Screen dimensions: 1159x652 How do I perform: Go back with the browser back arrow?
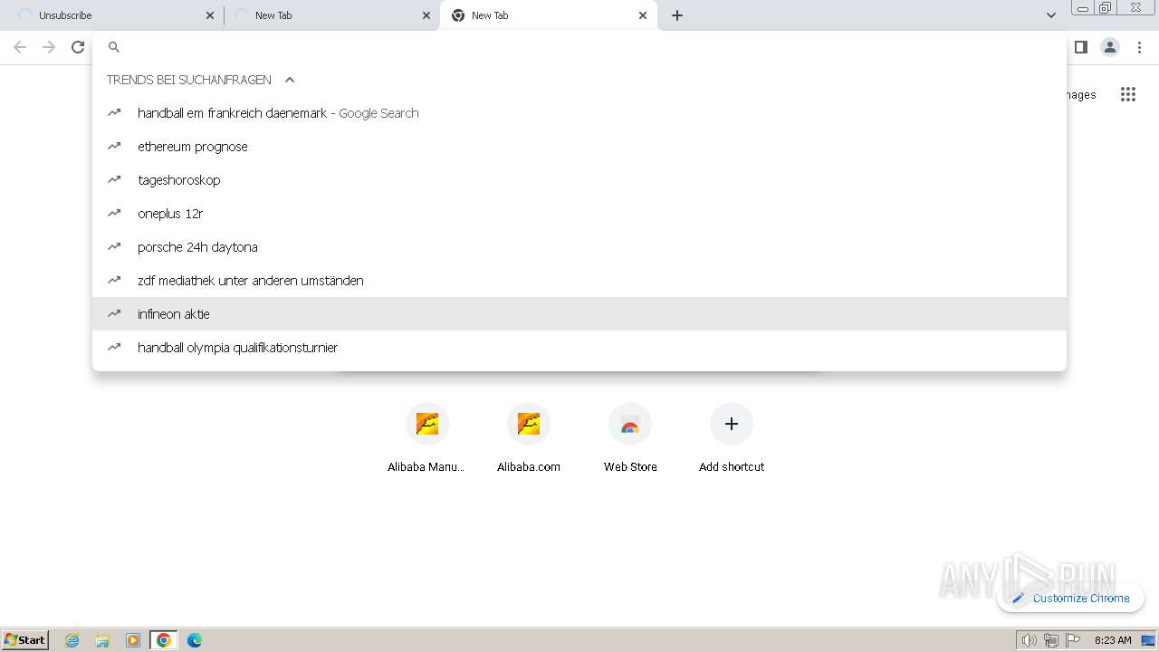coord(20,47)
